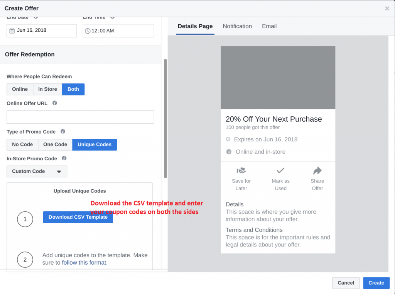Viewport: 395px width, 294px height.
Task: Select the Online redemption option
Action: point(20,89)
